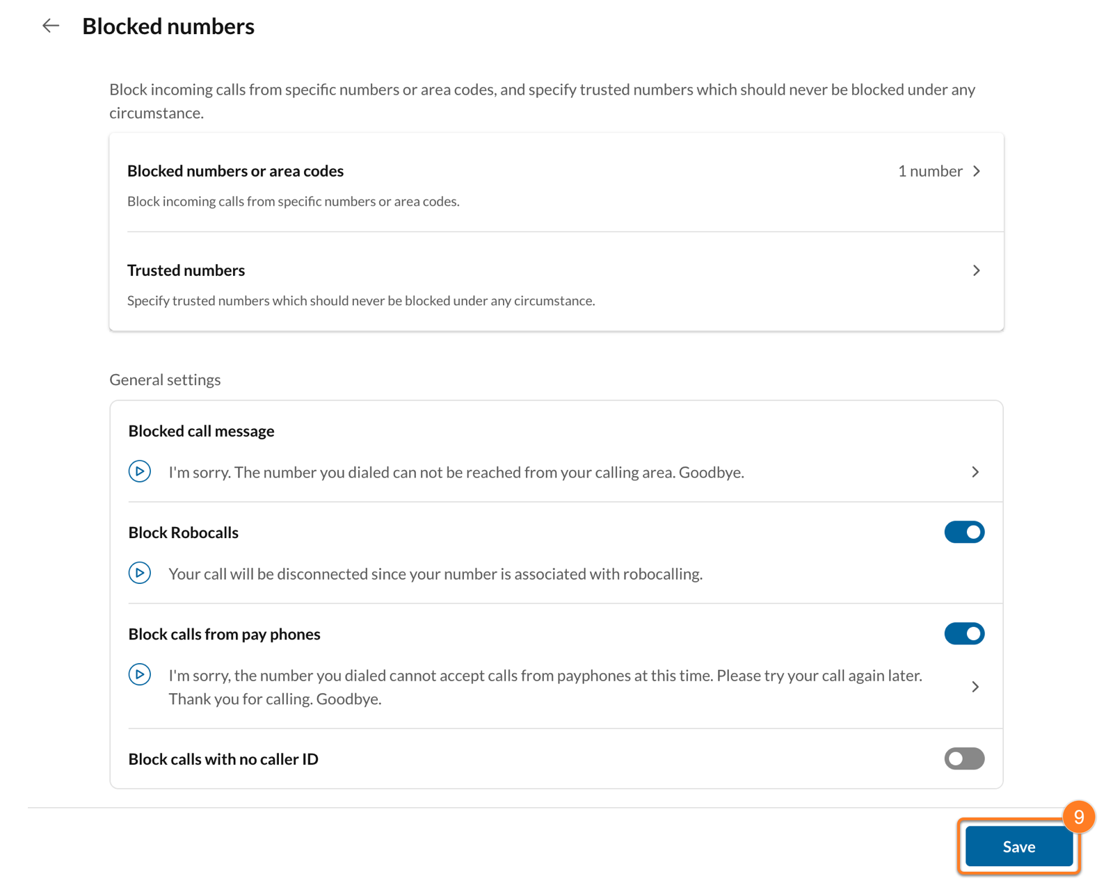This screenshot has width=1113, height=887.
Task: Select the 'I'm sorry. The number you dialed' message text
Action: 456,473
